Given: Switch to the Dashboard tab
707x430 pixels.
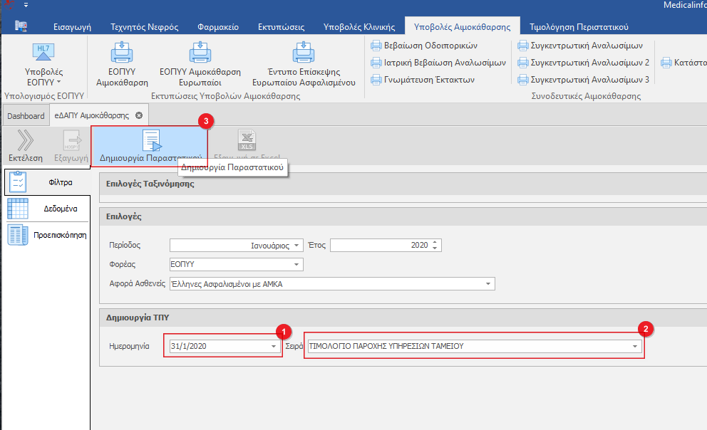Looking at the screenshot, I should (x=26, y=115).
